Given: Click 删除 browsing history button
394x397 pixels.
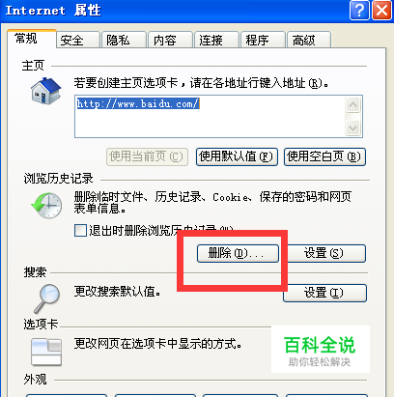Looking at the screenshot, I should [x=238, y=253].
